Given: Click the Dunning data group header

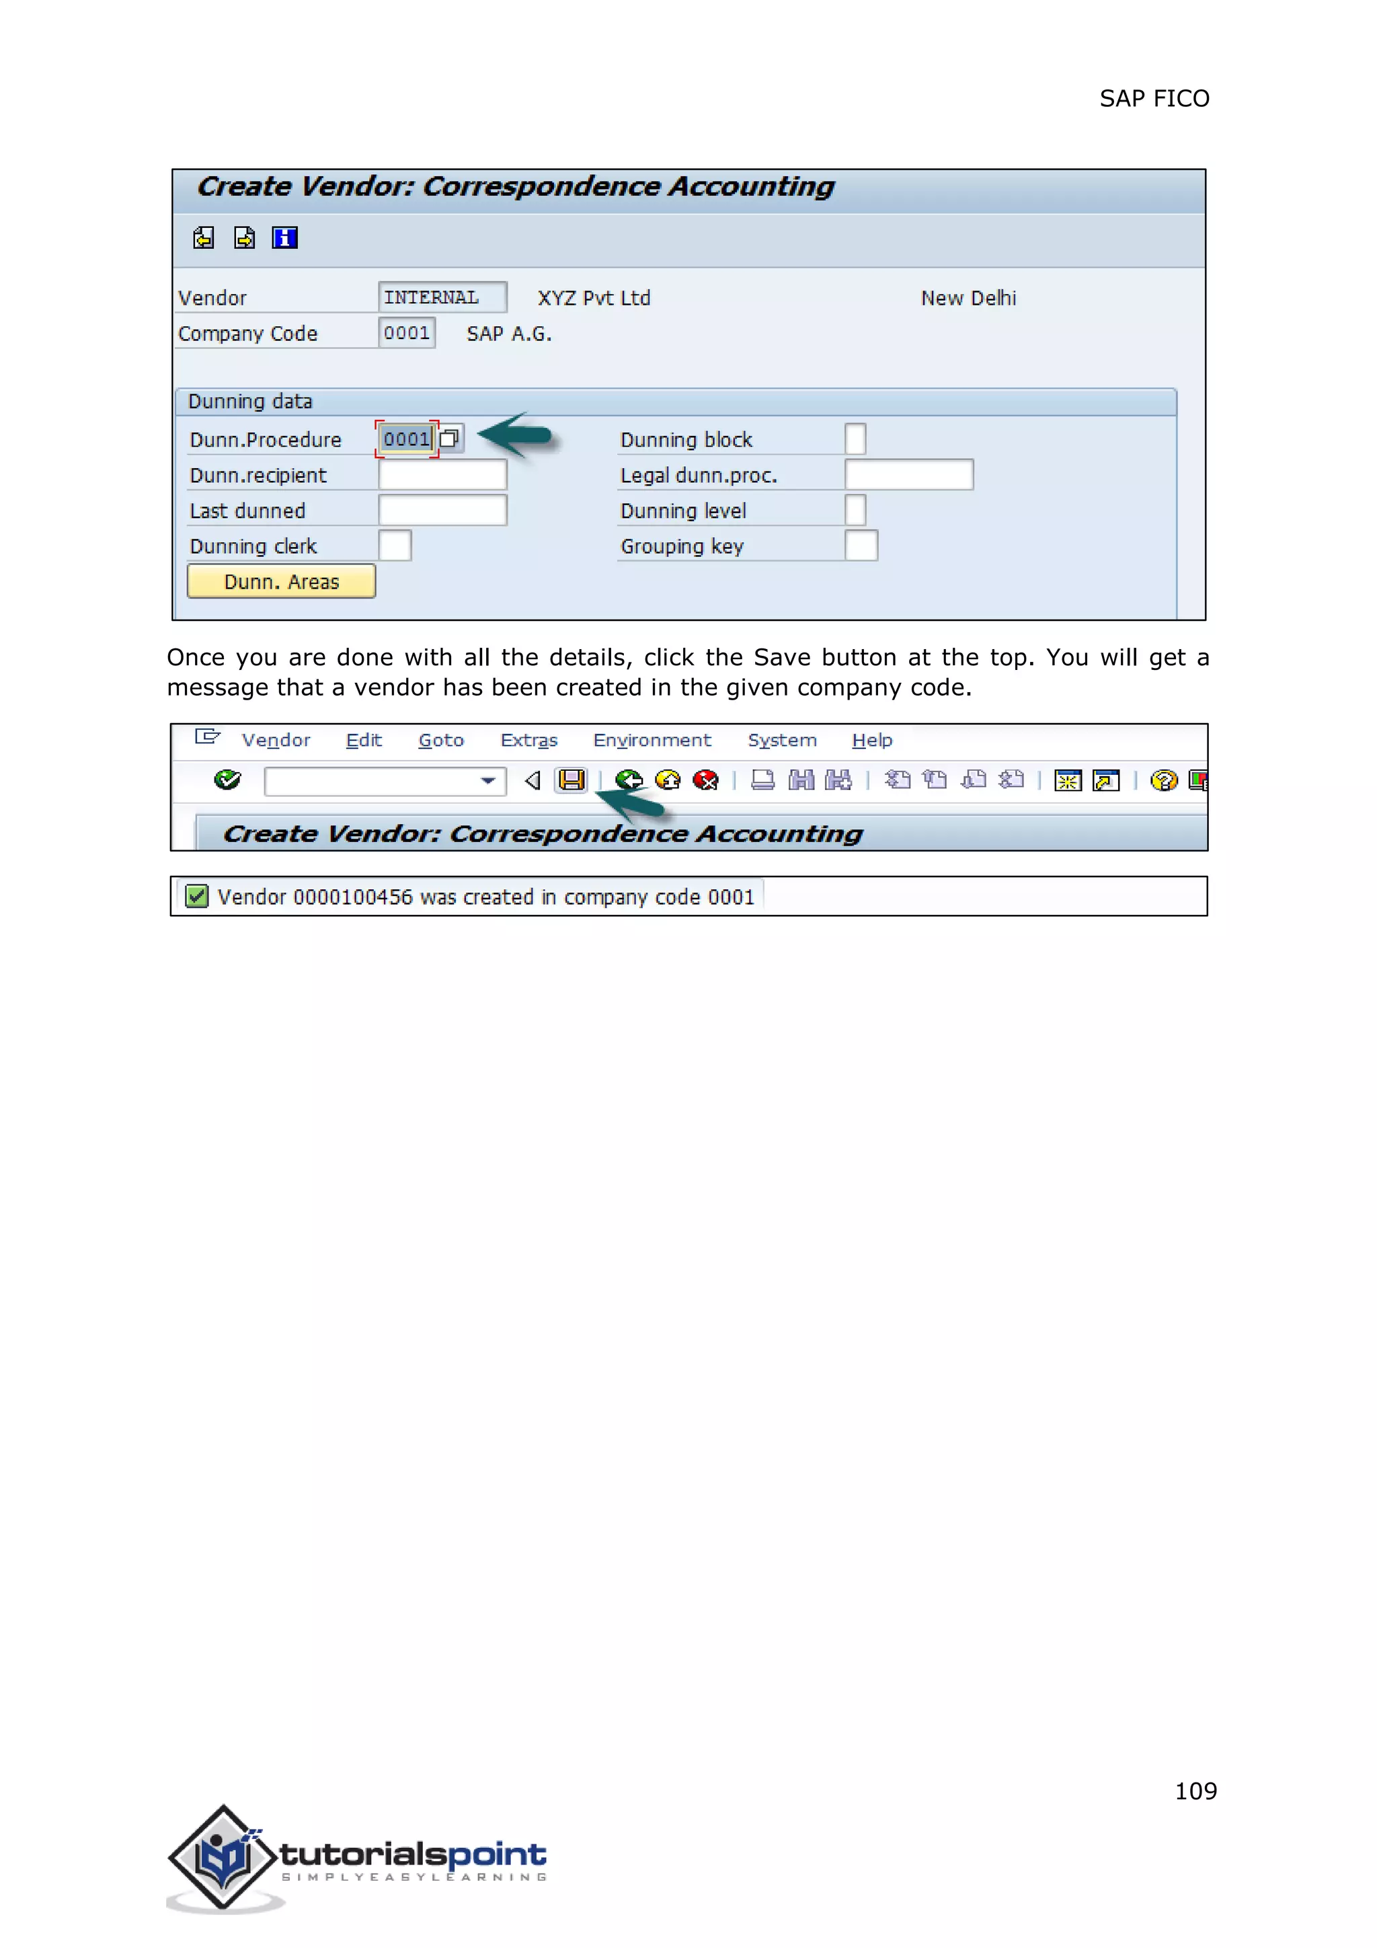Looking at the screenshot, I should (x=676, y=402).
